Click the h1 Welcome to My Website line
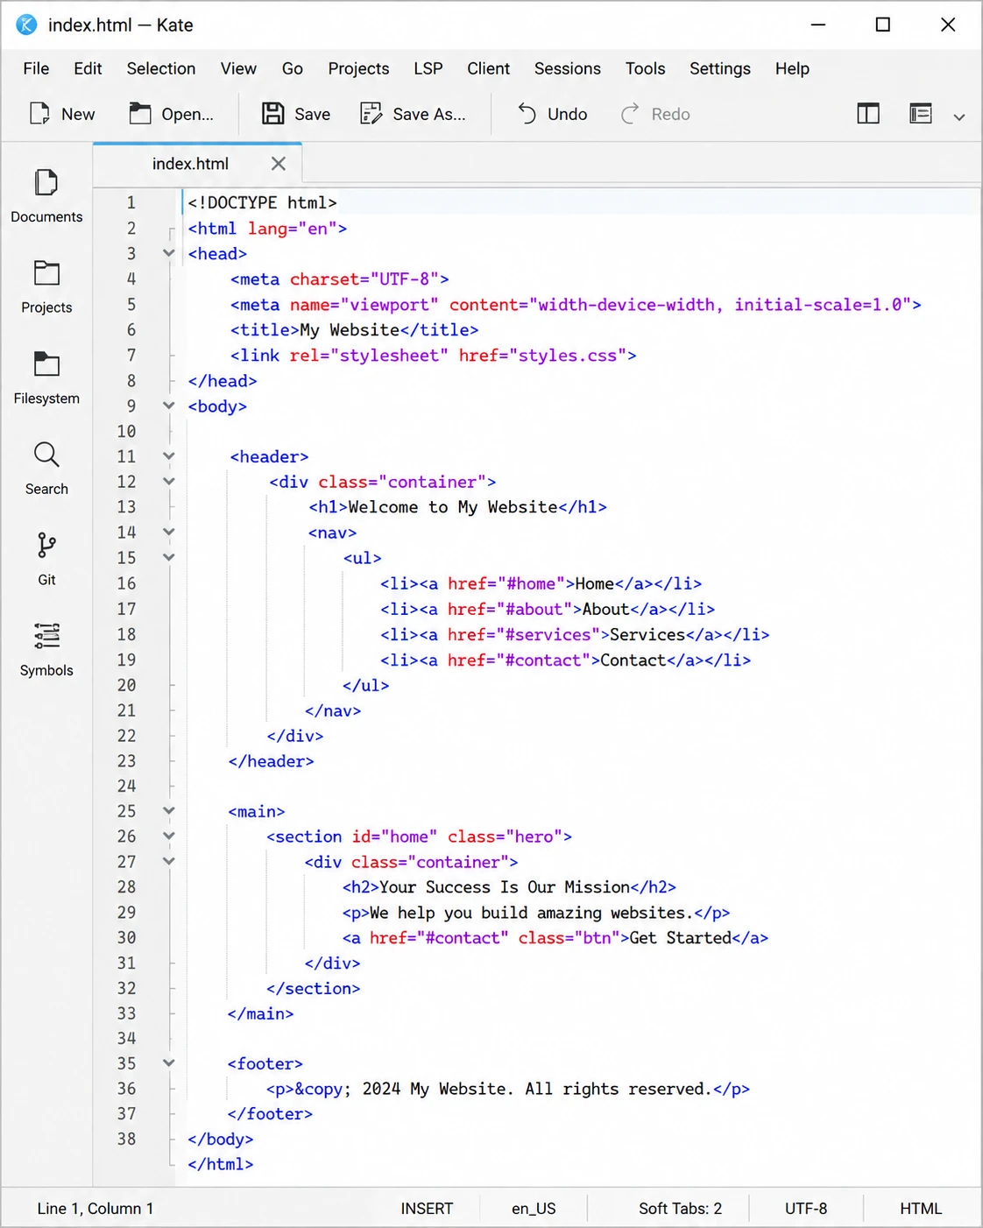The image size is (983, 1228). (457, 507)
